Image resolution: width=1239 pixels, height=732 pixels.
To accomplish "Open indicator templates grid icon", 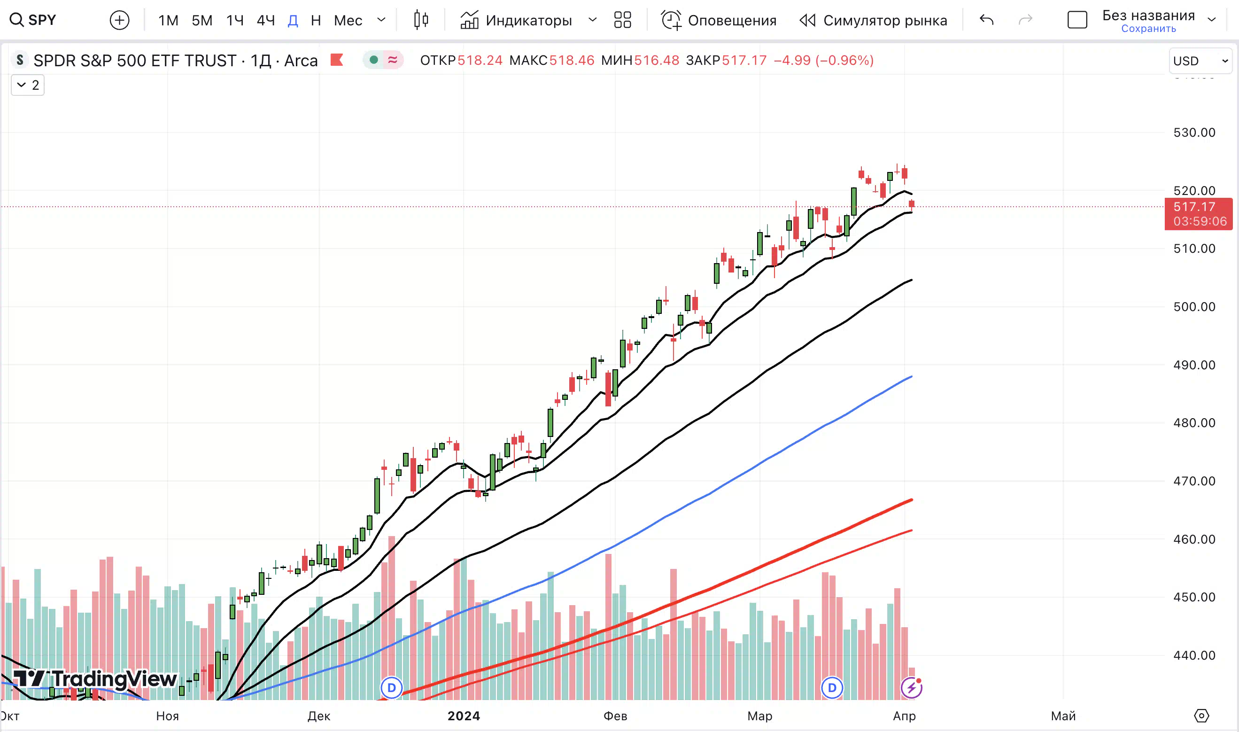I will click(x=623, y=20).
